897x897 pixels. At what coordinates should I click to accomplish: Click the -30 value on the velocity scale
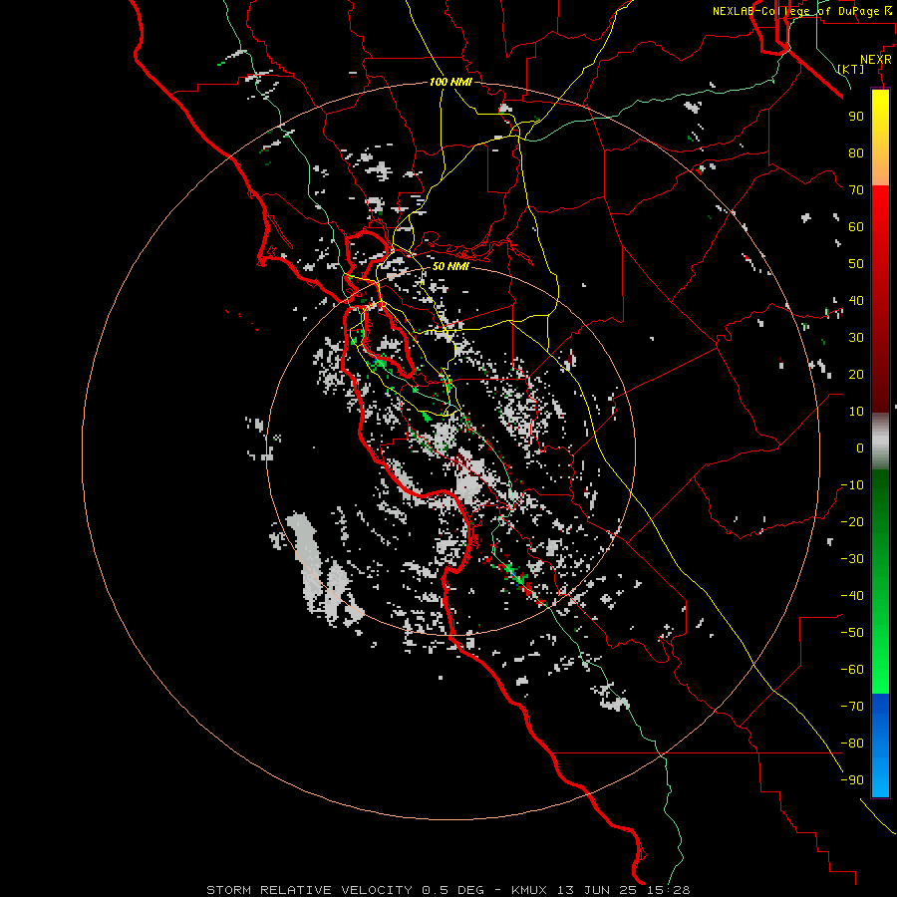point(852,559)
